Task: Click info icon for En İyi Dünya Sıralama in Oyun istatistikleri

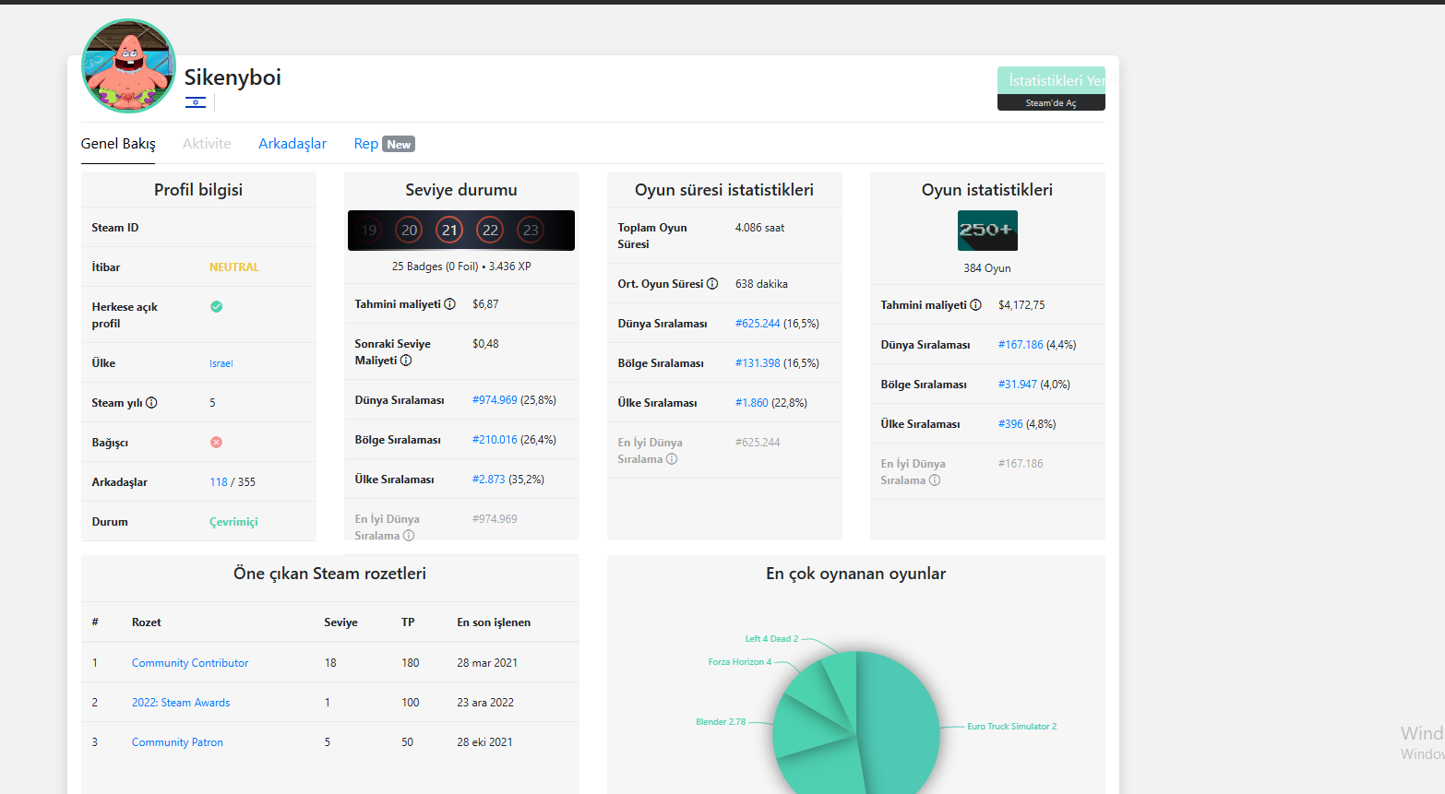Action: (x=935, y=480)
